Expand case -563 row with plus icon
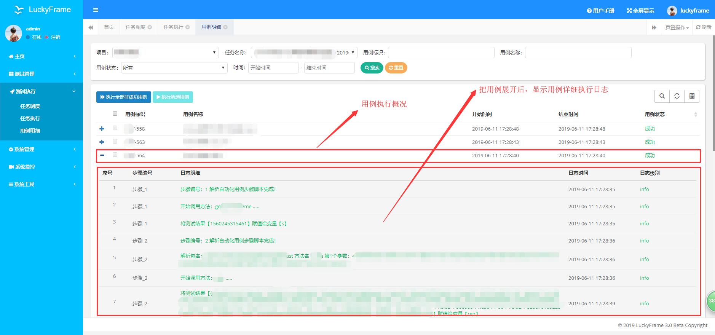Image resolution: width=715 pixels, height=335 pixels. point(102,142)
